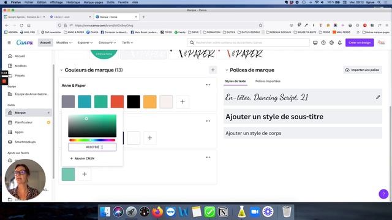Click Ajouter un style de corps

[303, 133]
